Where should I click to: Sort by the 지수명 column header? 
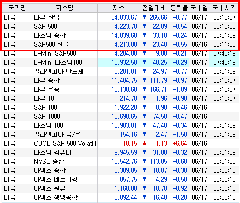(65, 8)
